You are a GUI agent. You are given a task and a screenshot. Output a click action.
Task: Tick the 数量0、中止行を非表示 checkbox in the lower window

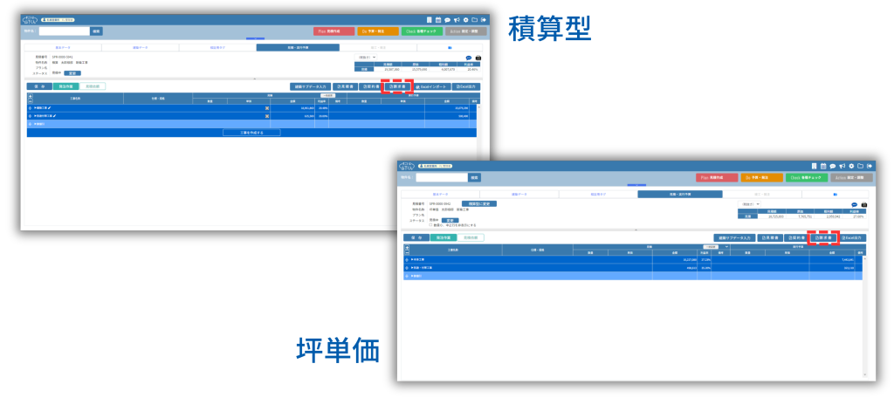(x=431, y=224)
